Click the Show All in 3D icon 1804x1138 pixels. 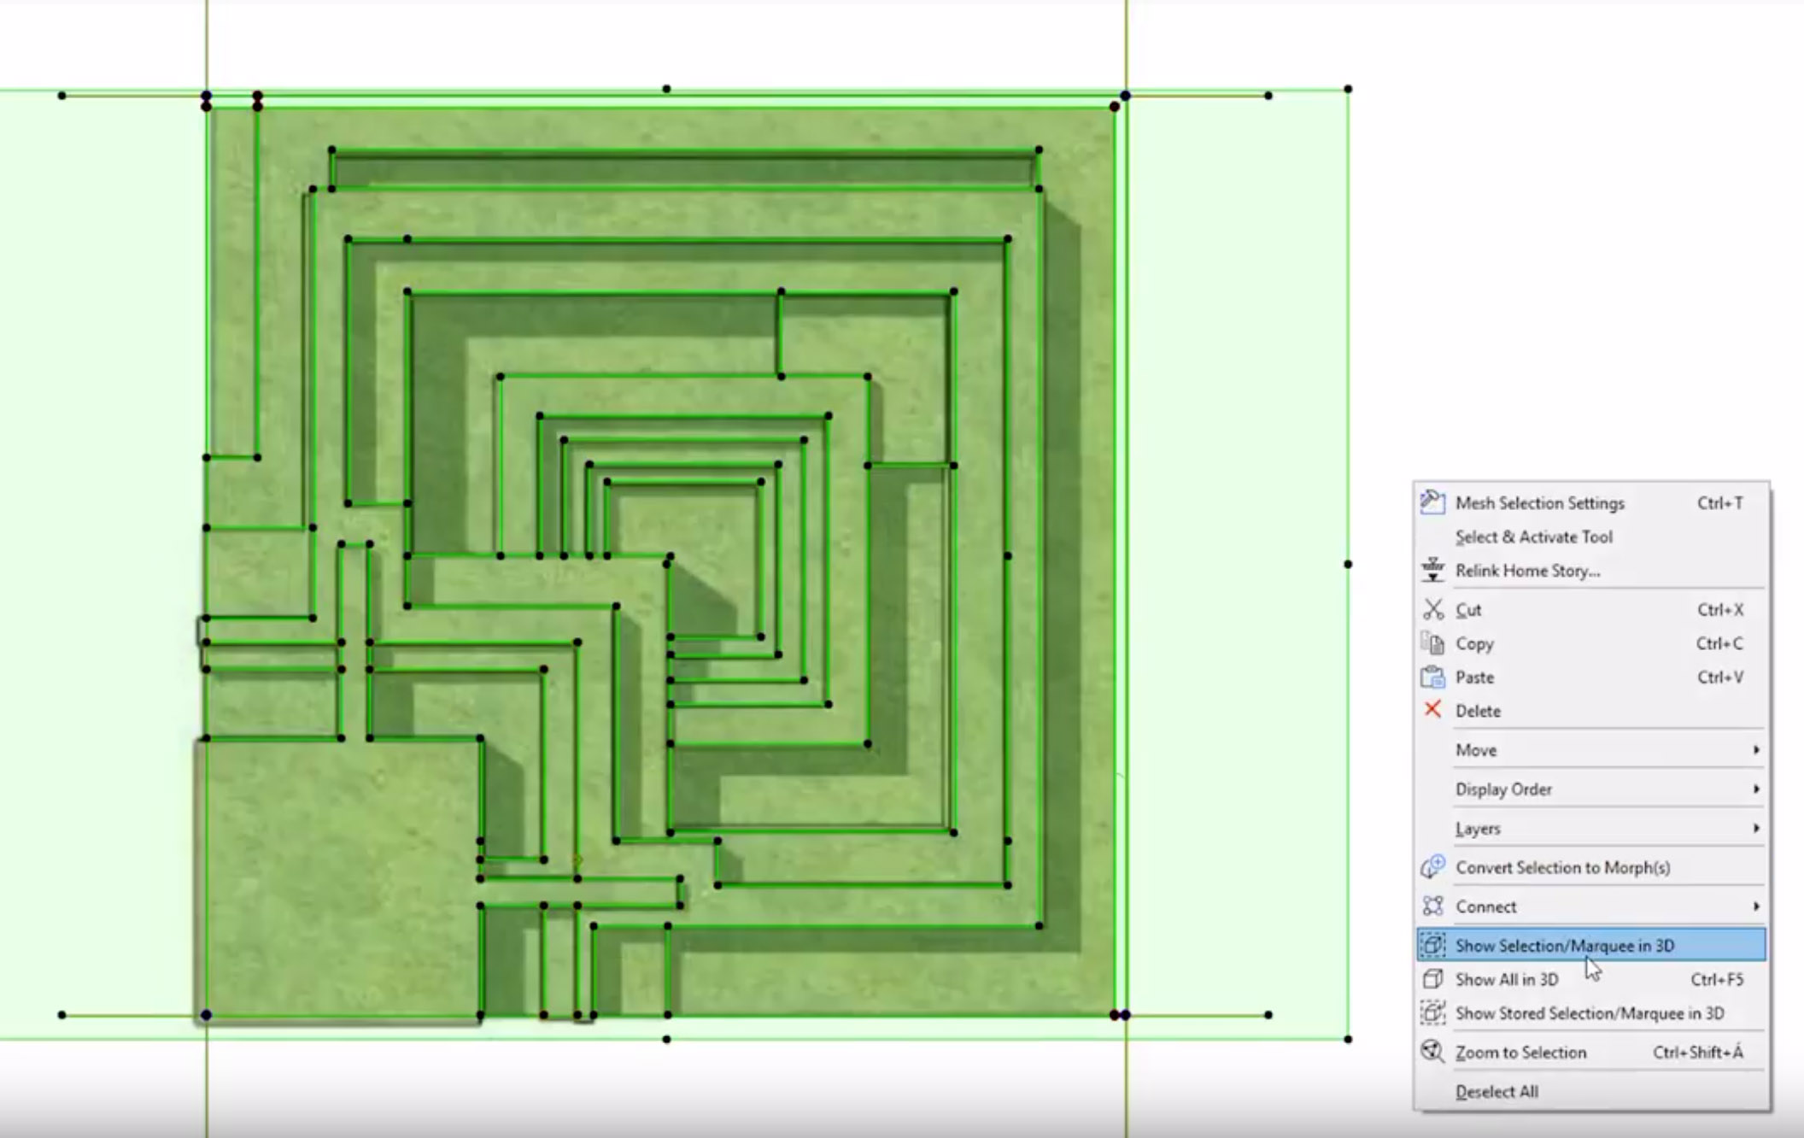(1432, 979)
